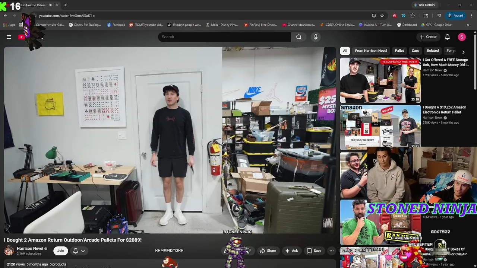
Task: Open the Amazon Electronics Return Pallet thumbnail
Action: [x=380, y=127]
